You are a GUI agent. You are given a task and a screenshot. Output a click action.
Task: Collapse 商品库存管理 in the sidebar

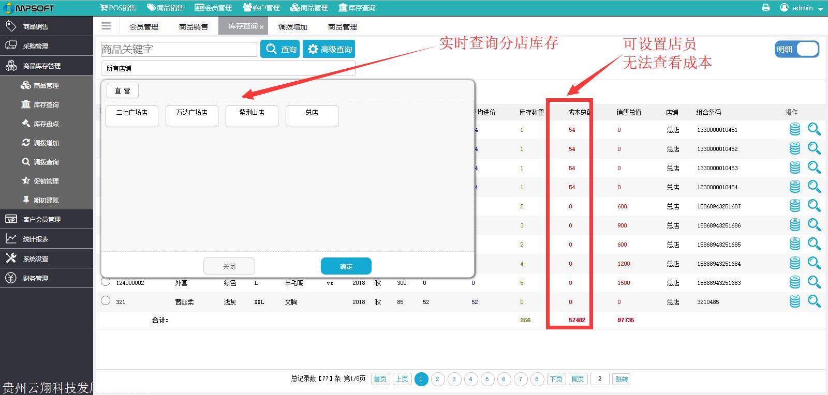click(x=47, y=66)
